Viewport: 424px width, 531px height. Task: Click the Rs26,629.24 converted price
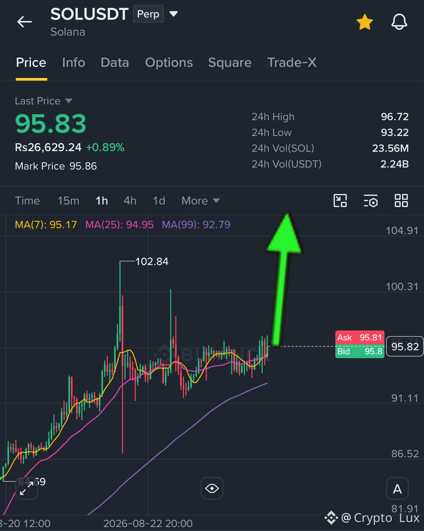point(48,148)
